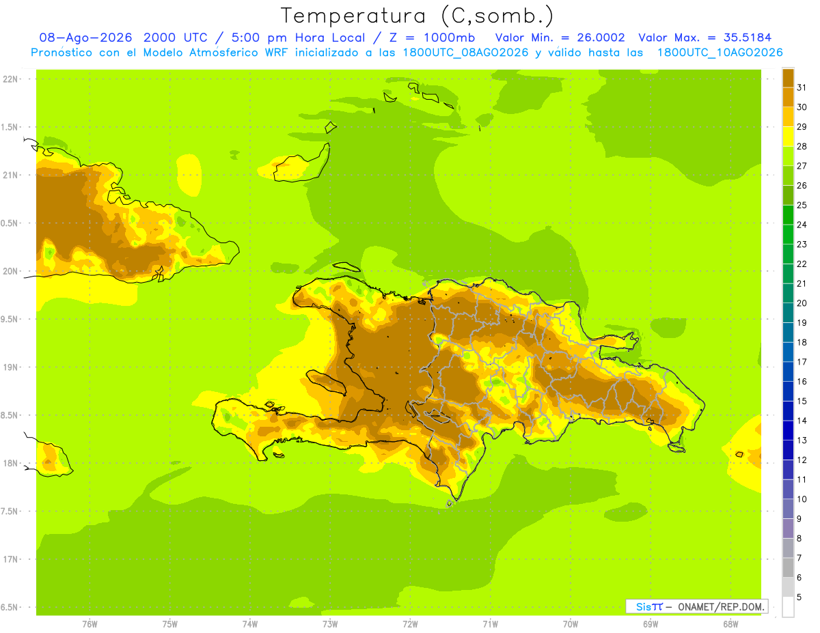820x633 pixels.
Task: Pick the white legend swatch below 5
Action: 788,606
